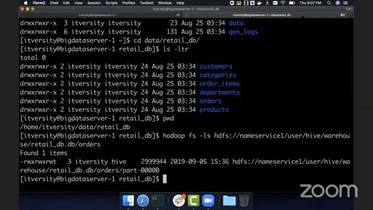
Task: Select the second tab titled ~/data/retail_db
Action: 266,15
